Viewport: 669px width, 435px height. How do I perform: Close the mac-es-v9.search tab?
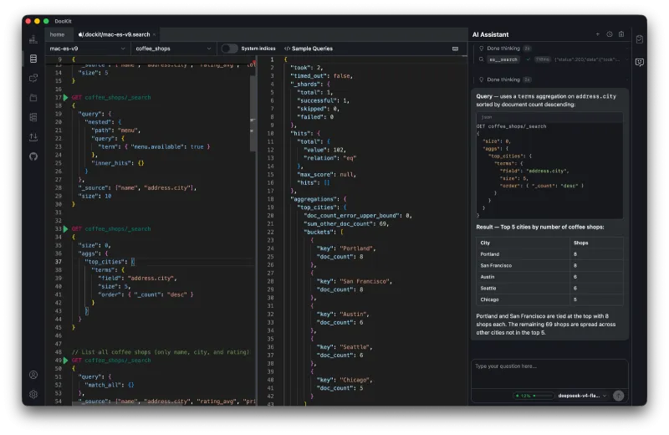(x=155, y=34)
